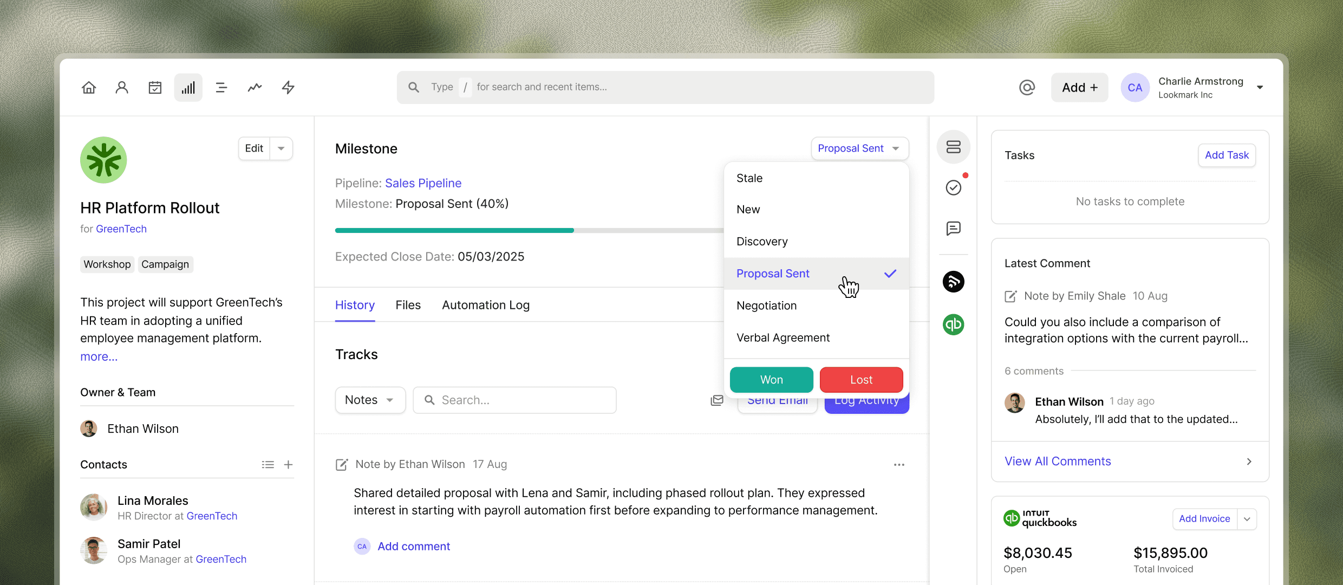Click the trending line analytics icon
This screenshot has width=1343, height=585.
click(x=255, y=87)
